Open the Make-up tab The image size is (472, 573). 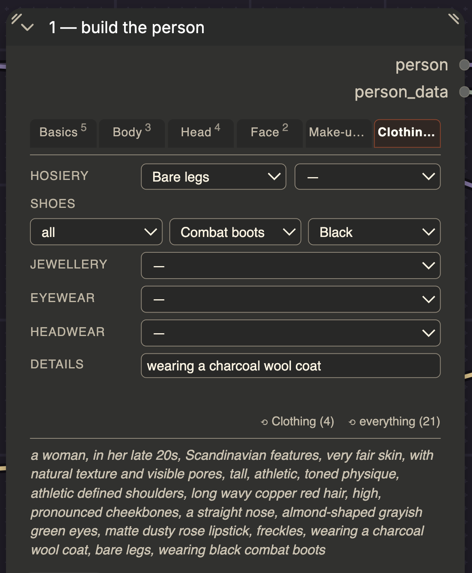339,133
